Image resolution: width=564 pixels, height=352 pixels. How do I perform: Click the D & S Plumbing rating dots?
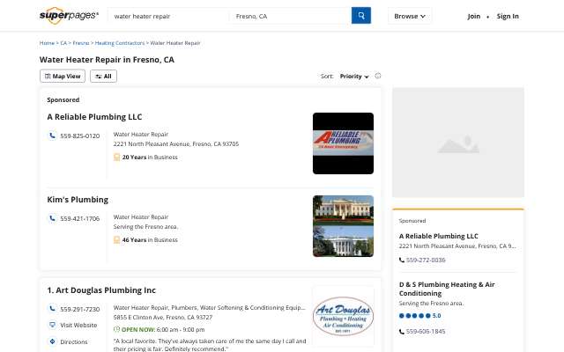click(x=415, y=316)
